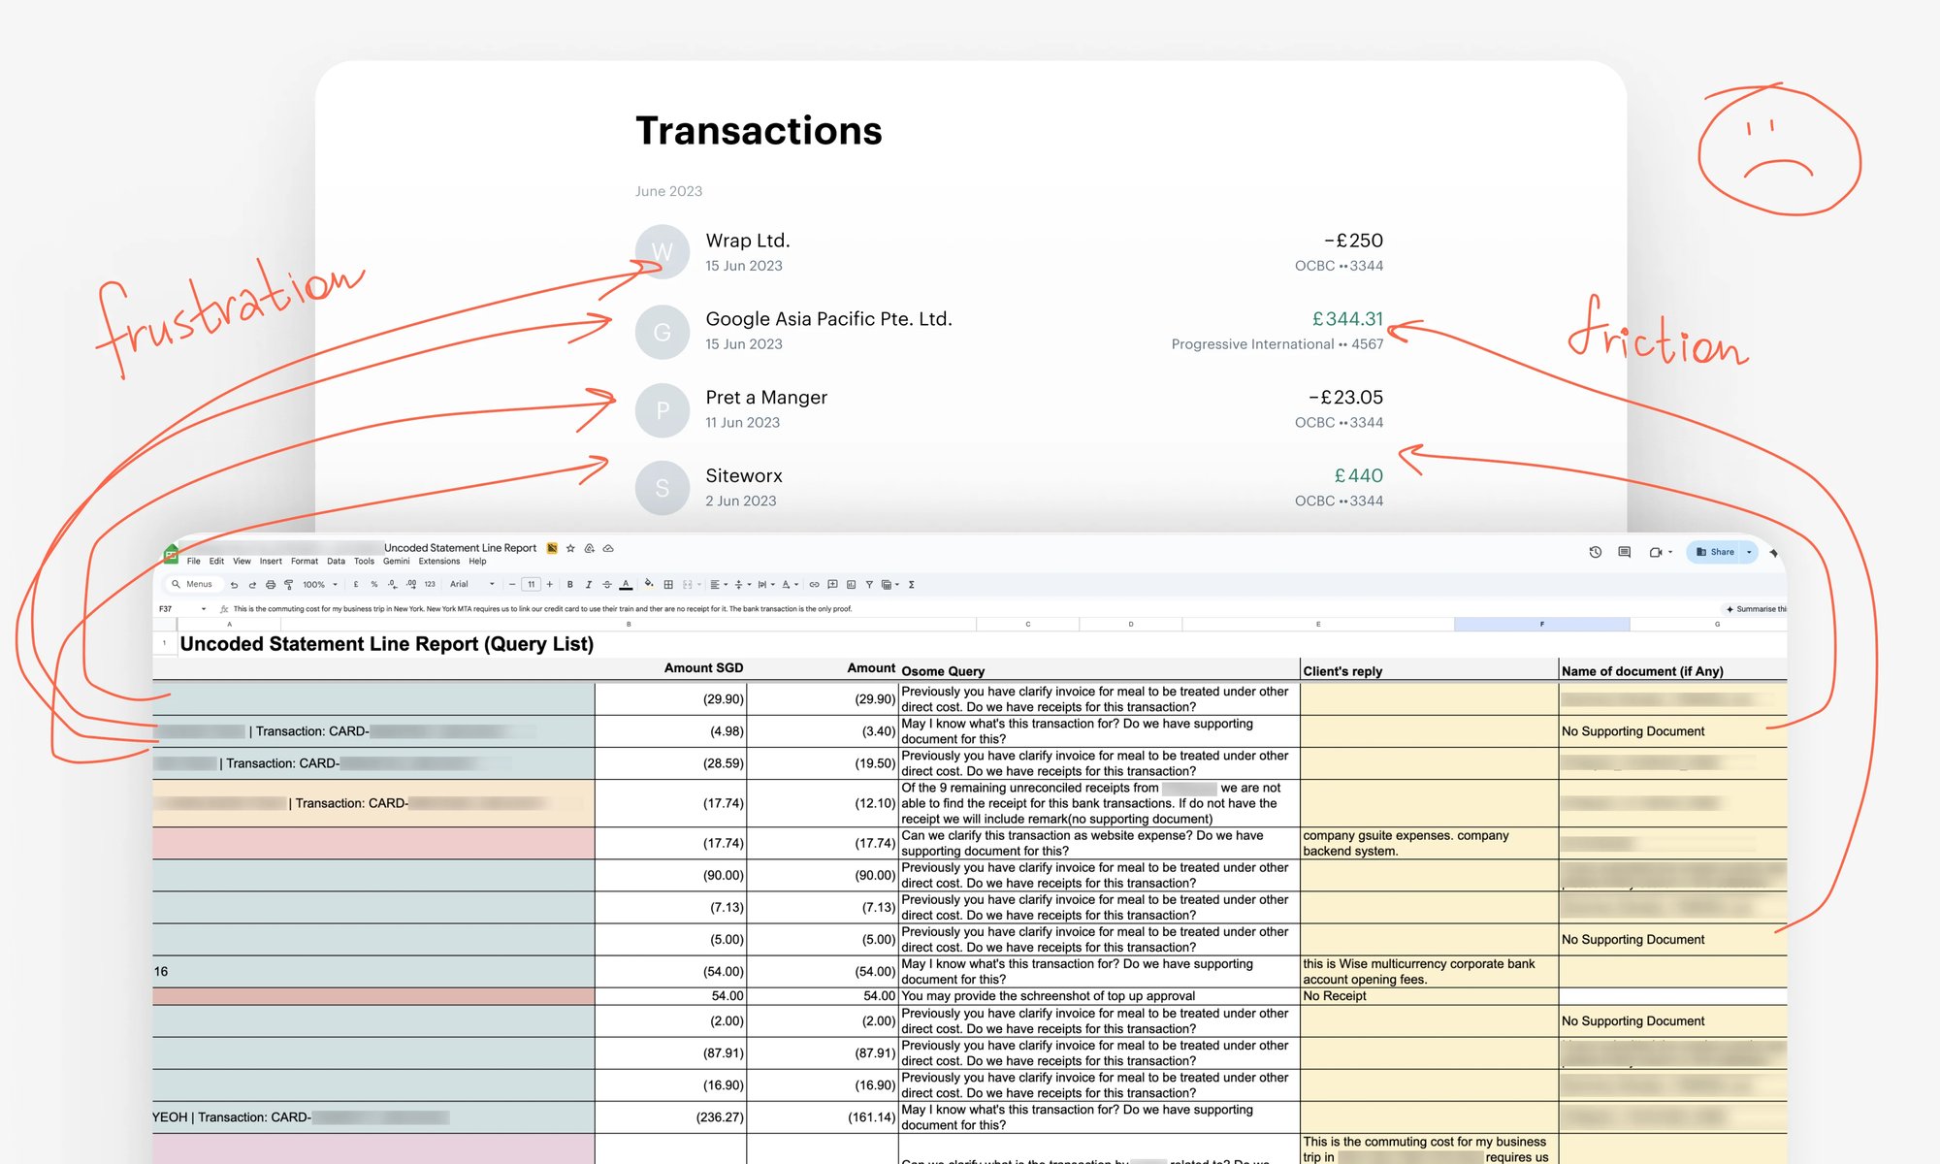The width and height of the screenshot is (1940, 1164).
Task: Open the Arial font dropdown
Action: tap(472, 584)
